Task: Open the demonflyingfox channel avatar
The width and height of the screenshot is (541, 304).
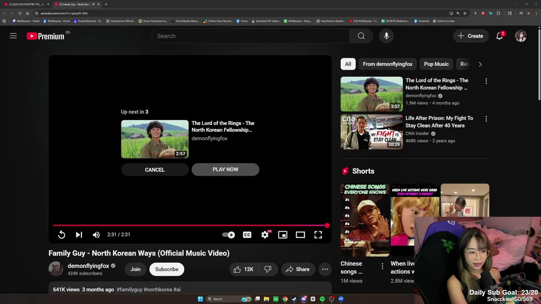Action: [56, 269]
